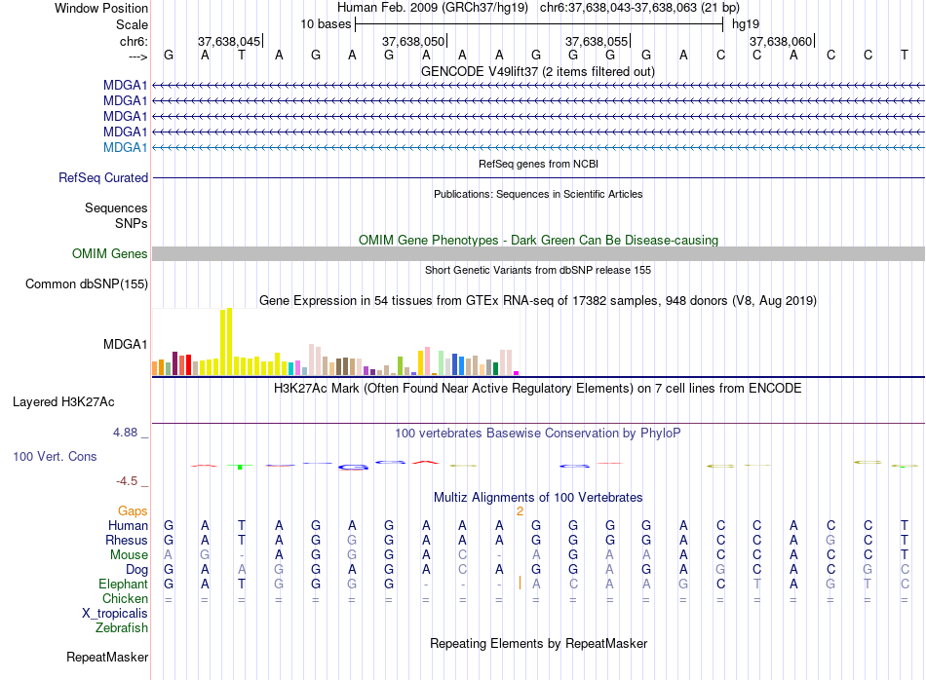Click the tallest yellow GTEx expression bar

click(230, 341)
